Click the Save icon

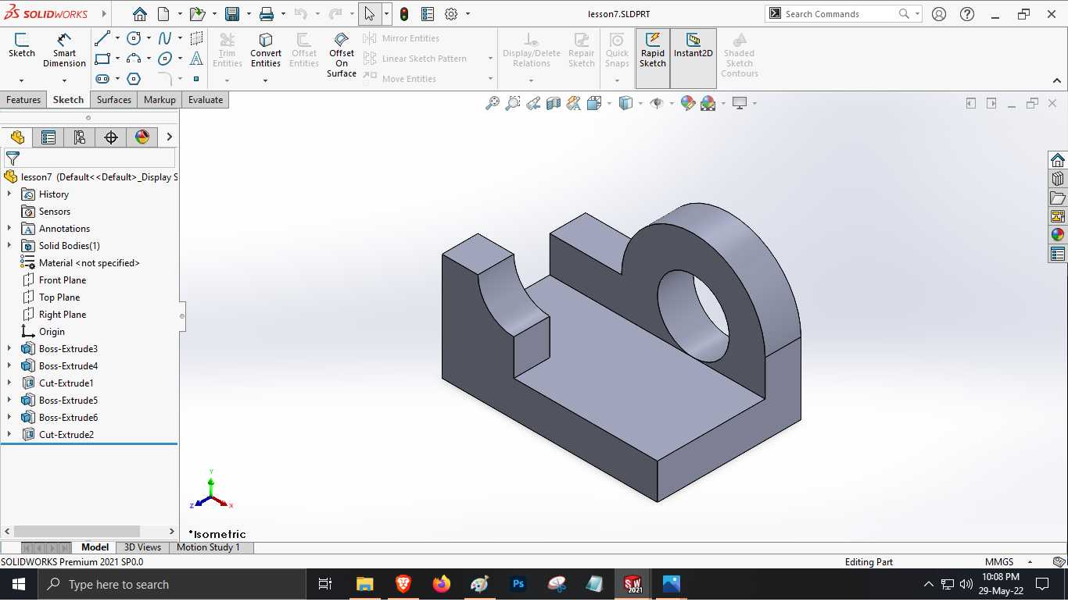coord(232,14)
